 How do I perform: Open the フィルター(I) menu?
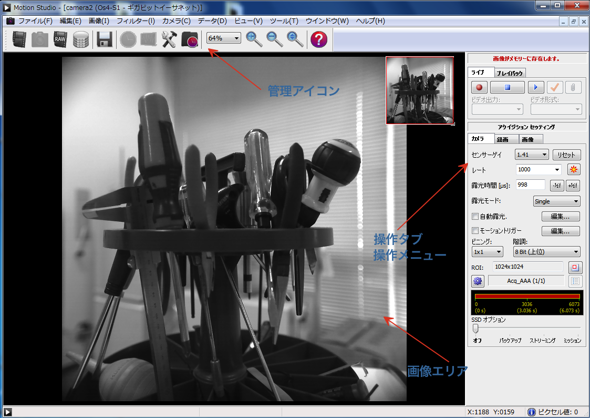pyautogui.click(x=136, y=21)
